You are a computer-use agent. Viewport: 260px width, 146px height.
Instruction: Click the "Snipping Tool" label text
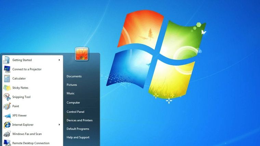22,97
